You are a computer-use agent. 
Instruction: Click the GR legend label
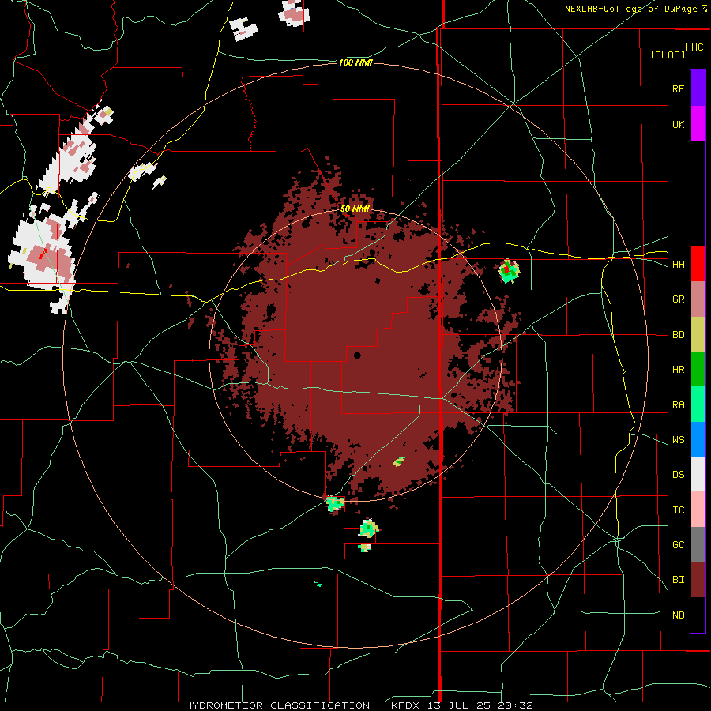(679, 299)
